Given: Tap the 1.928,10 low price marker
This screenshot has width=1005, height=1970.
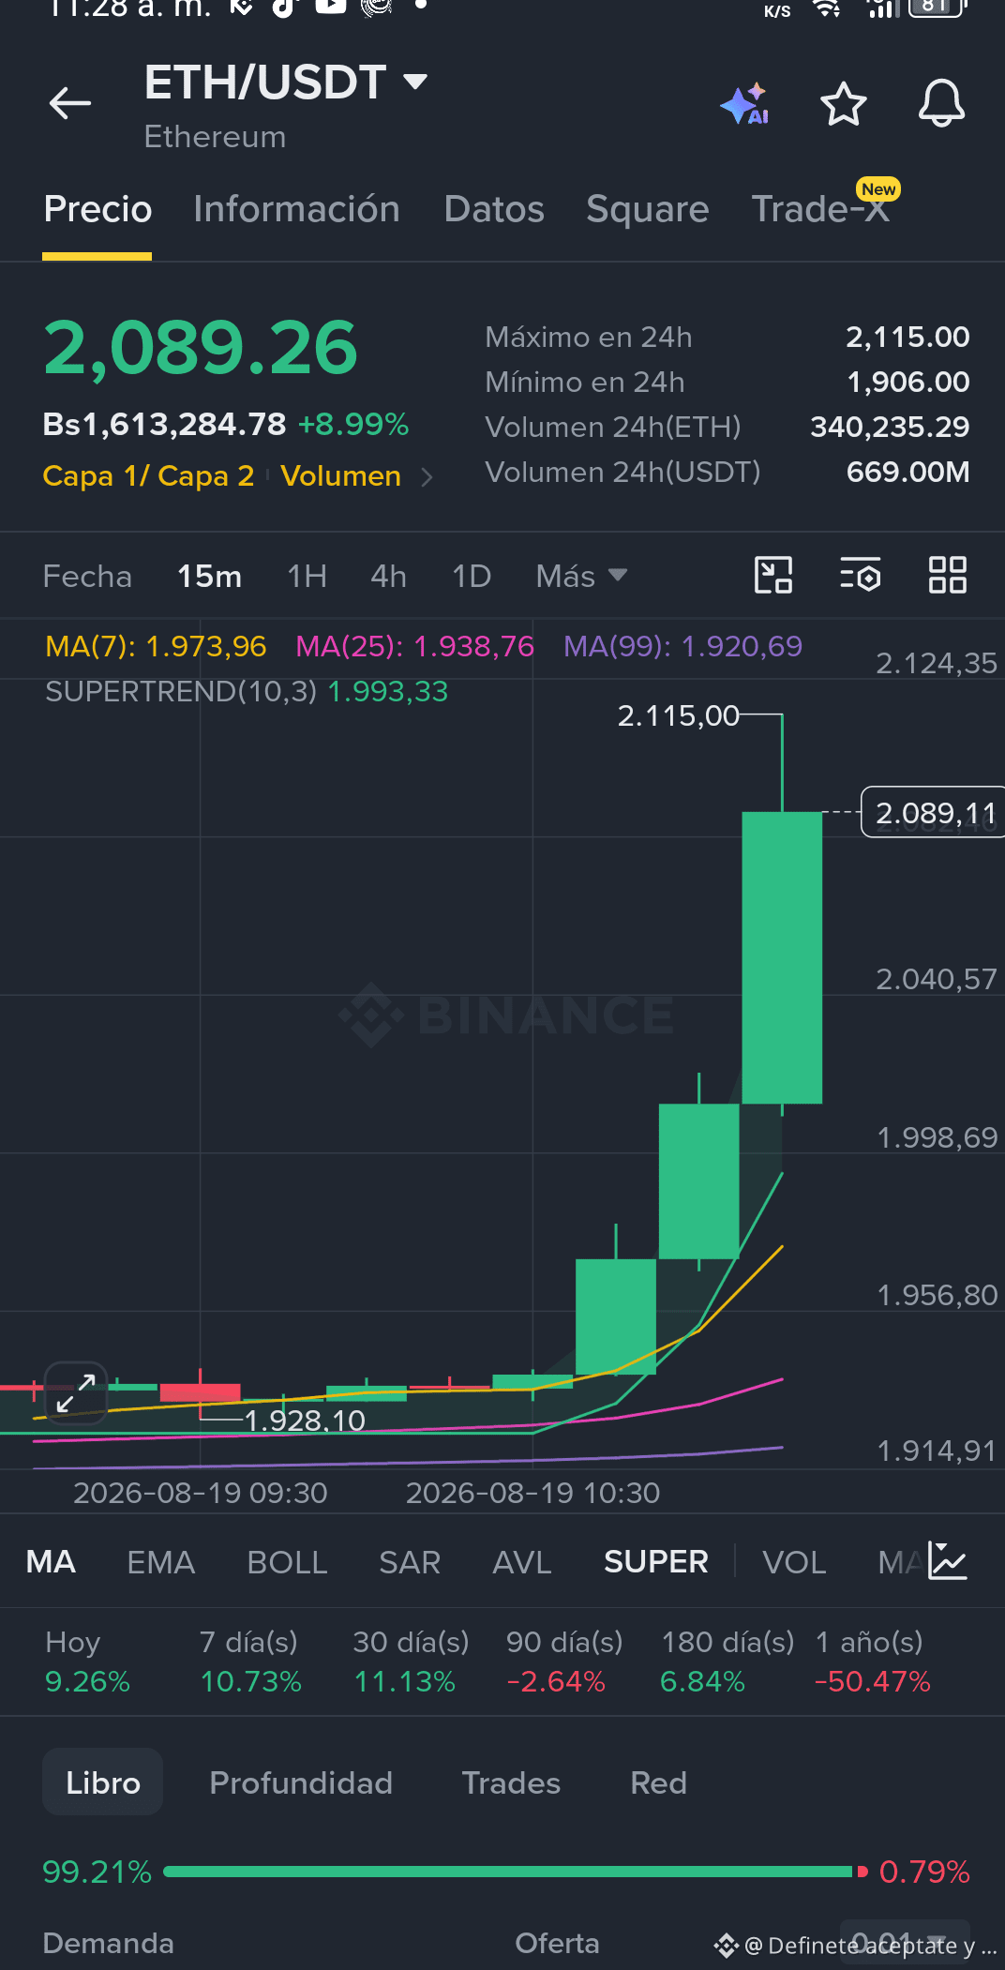Looking at the screenshot, I should tap(305, 1421).
